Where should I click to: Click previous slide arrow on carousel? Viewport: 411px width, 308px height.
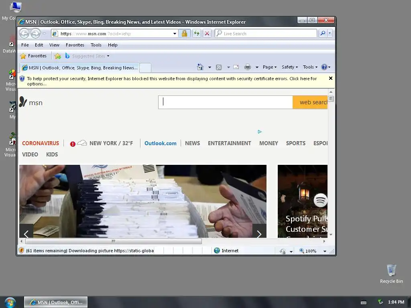[26, 231]
